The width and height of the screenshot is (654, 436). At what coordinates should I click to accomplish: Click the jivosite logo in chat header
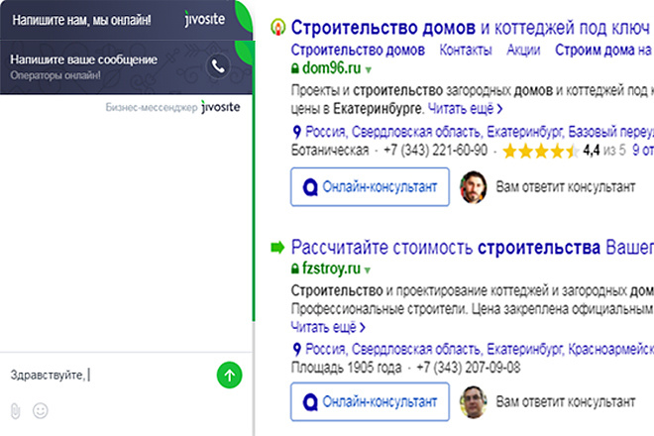204,19
